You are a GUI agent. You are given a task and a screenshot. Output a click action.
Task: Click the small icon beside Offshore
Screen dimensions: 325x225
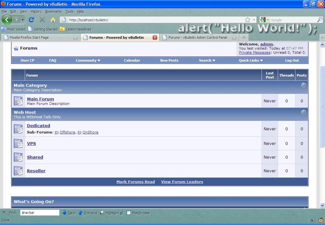coord(56,133)
